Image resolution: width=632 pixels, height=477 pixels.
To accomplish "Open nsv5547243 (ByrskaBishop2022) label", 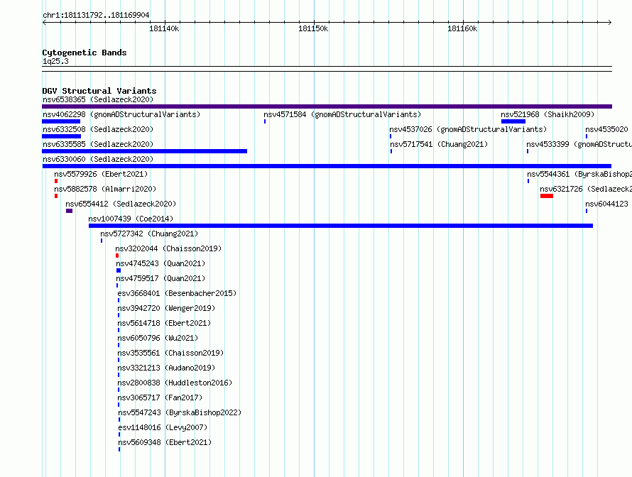I will click(x=180, y=412).
